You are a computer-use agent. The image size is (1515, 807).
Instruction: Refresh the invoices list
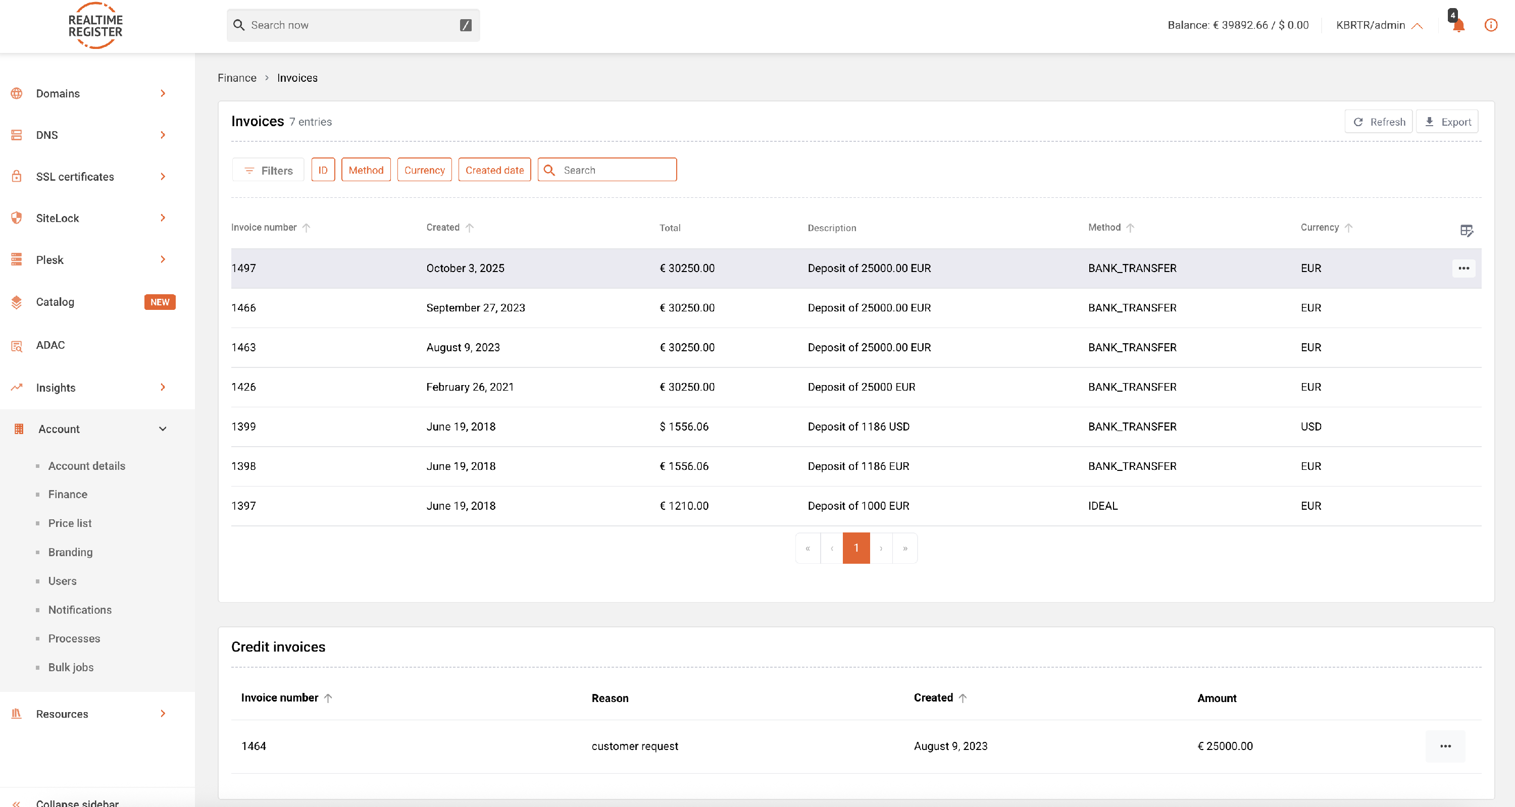1378,122
